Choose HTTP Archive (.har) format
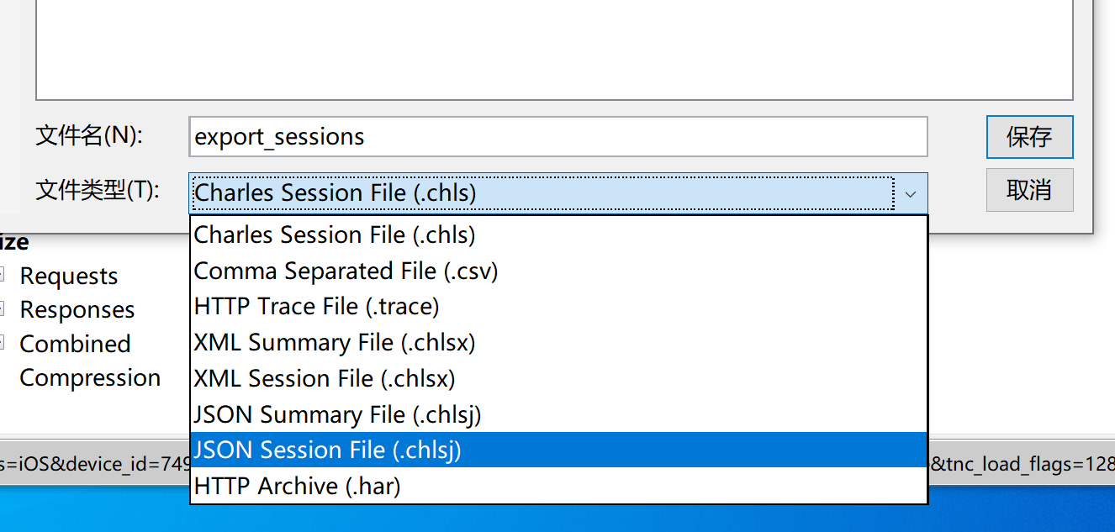 [x=297, y=487]
